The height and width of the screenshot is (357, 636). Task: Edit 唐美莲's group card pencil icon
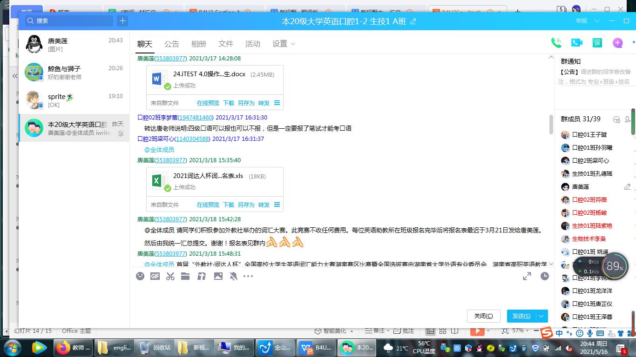click(x=627, y=187)
